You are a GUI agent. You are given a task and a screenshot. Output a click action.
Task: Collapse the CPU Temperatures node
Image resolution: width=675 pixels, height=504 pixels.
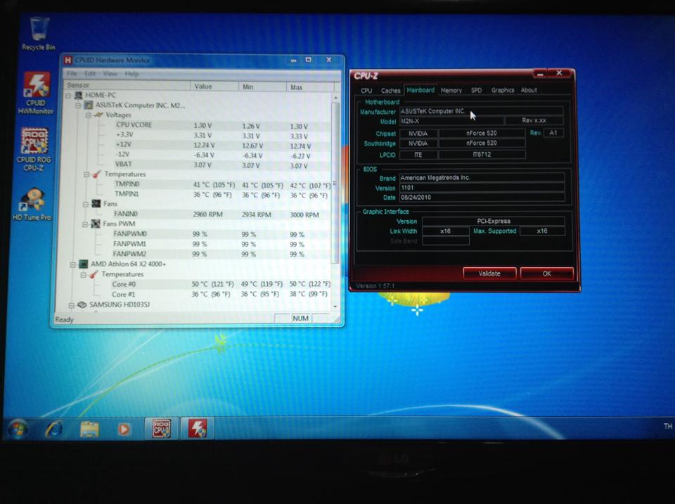(x=84, y=275)
